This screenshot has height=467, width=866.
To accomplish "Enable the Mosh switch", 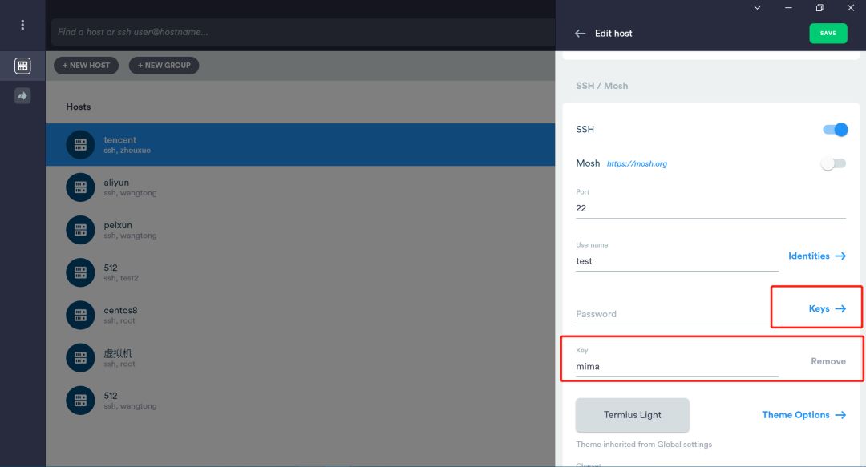I will coord(833,163).
